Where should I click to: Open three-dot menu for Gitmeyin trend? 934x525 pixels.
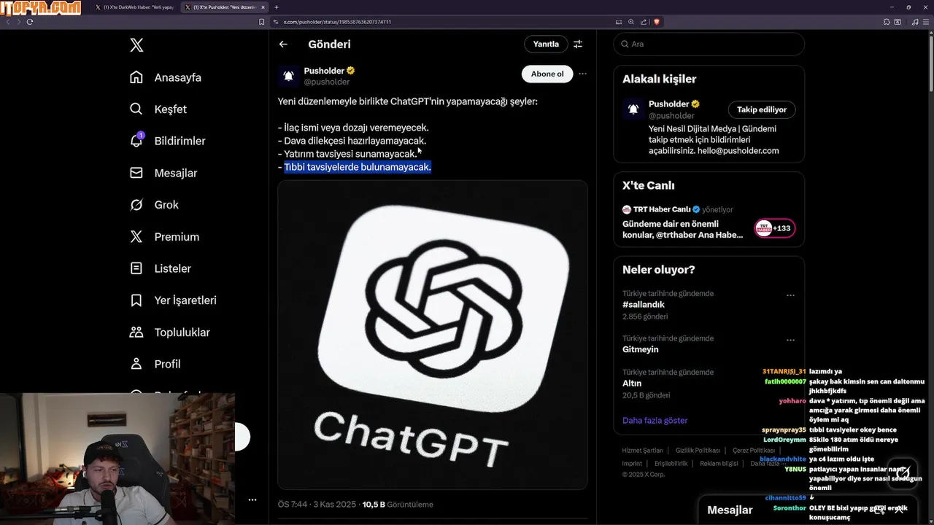pyautogui.click(x=790, y=340)
